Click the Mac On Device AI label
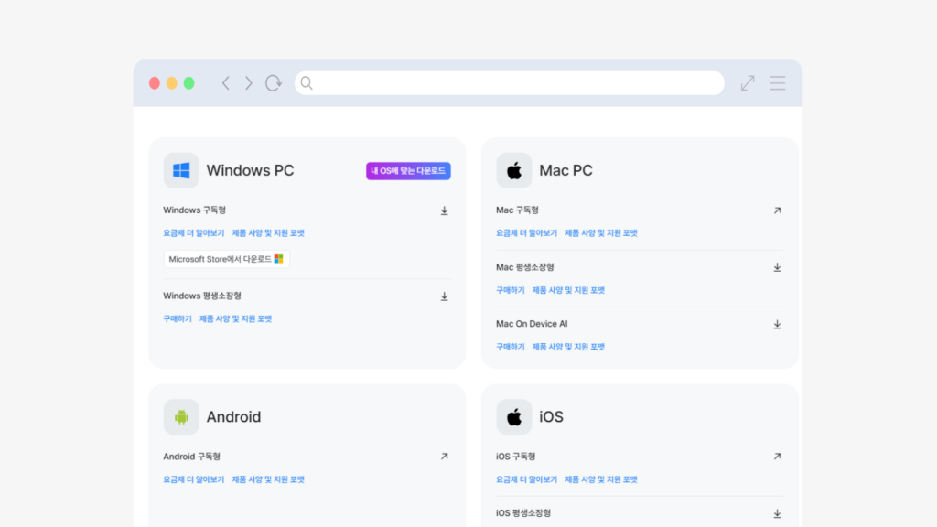Image resolution: width=937 pixels, height=527 pixels. pos(532,324)
